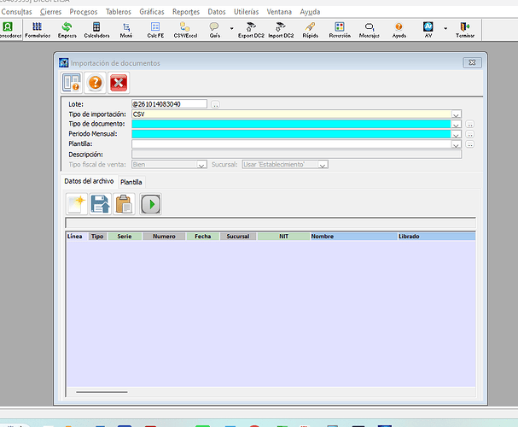The width and height of the screenshot is (518, 427).
Task: Click the Lote input field
Action: click(x=169, y=104)
